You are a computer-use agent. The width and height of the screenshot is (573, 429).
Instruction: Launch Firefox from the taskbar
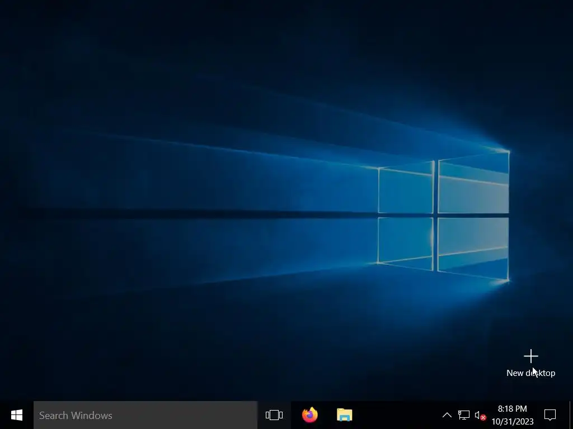pos(310,415)
